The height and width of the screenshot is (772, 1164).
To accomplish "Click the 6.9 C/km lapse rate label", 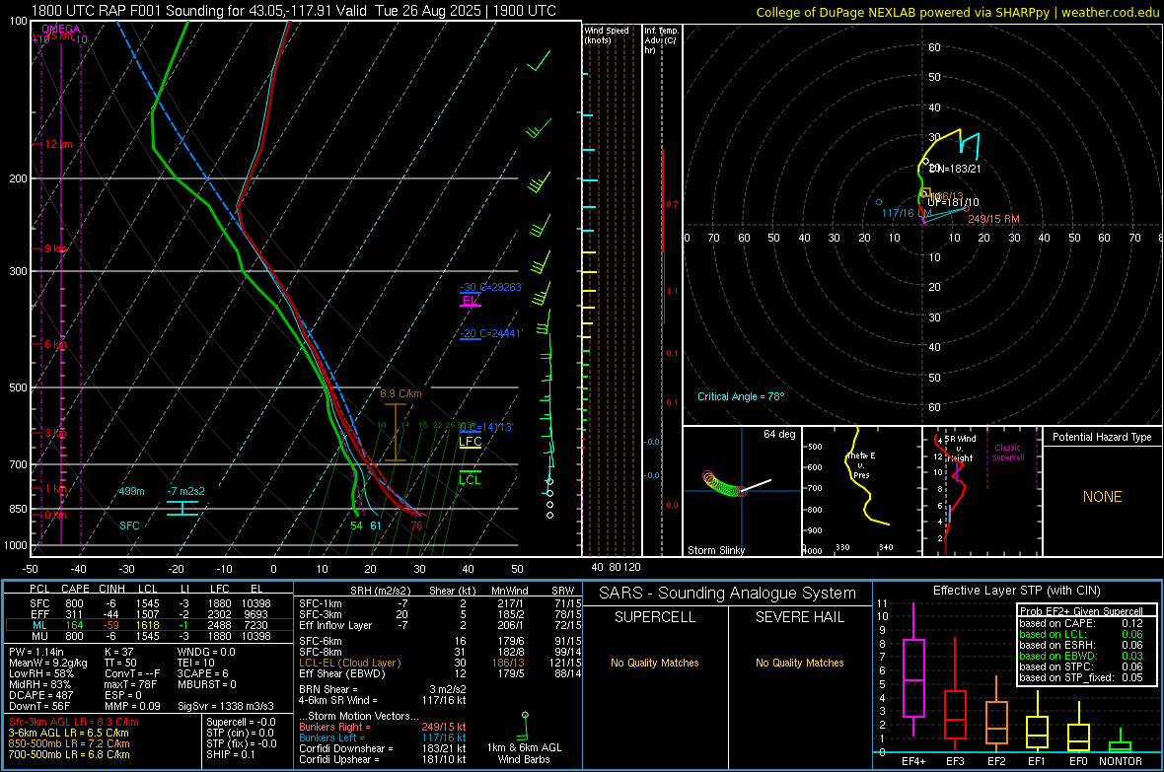I will click(400, 393).
